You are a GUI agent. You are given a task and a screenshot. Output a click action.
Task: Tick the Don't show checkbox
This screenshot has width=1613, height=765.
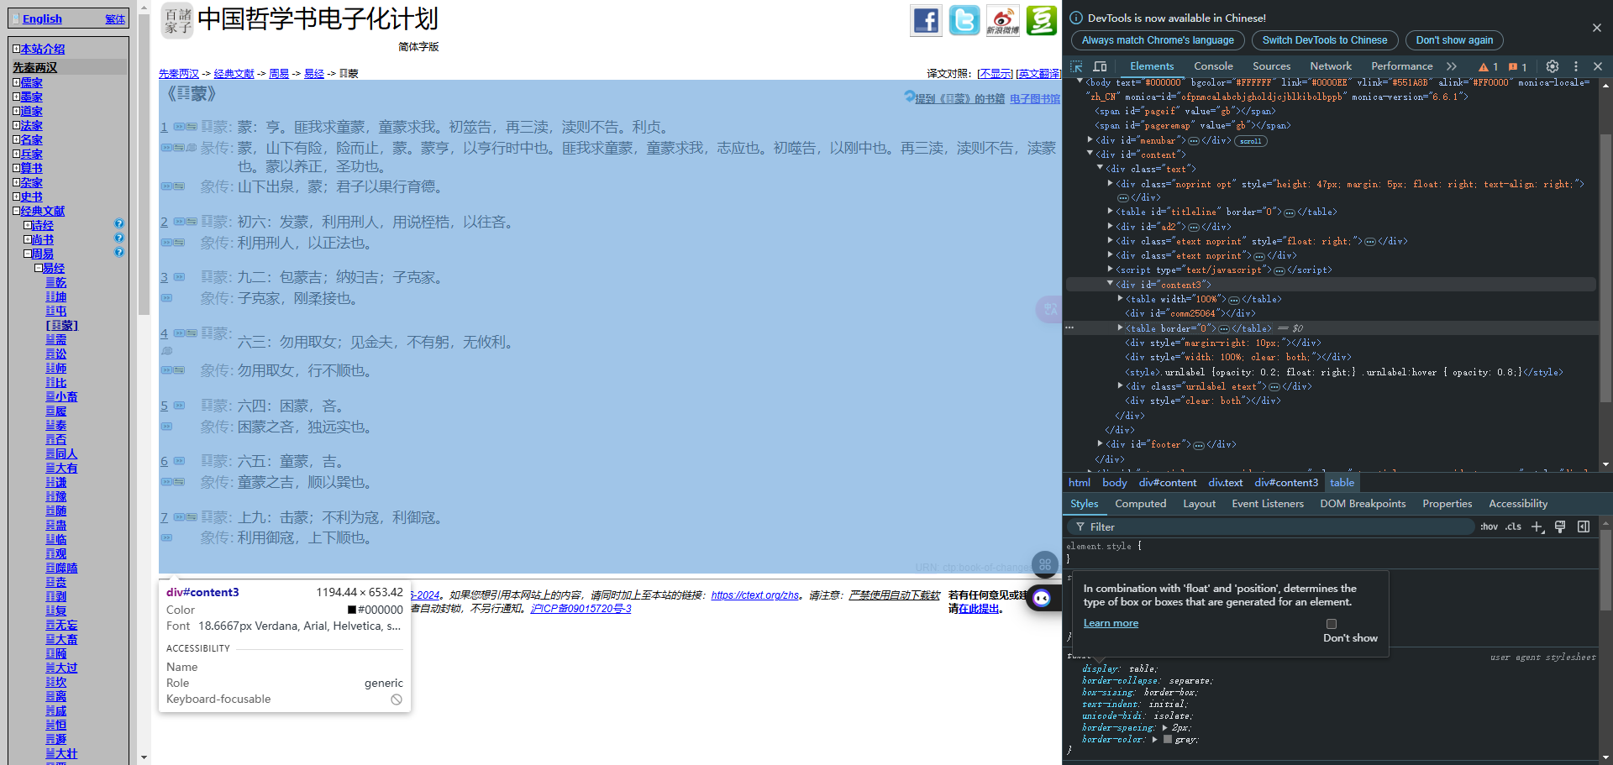tap(1331, 624)
